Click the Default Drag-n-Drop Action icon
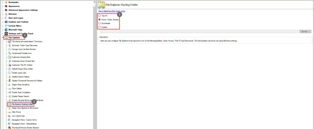The height and width of the screenshot is (129, 314). click(10, 69)
